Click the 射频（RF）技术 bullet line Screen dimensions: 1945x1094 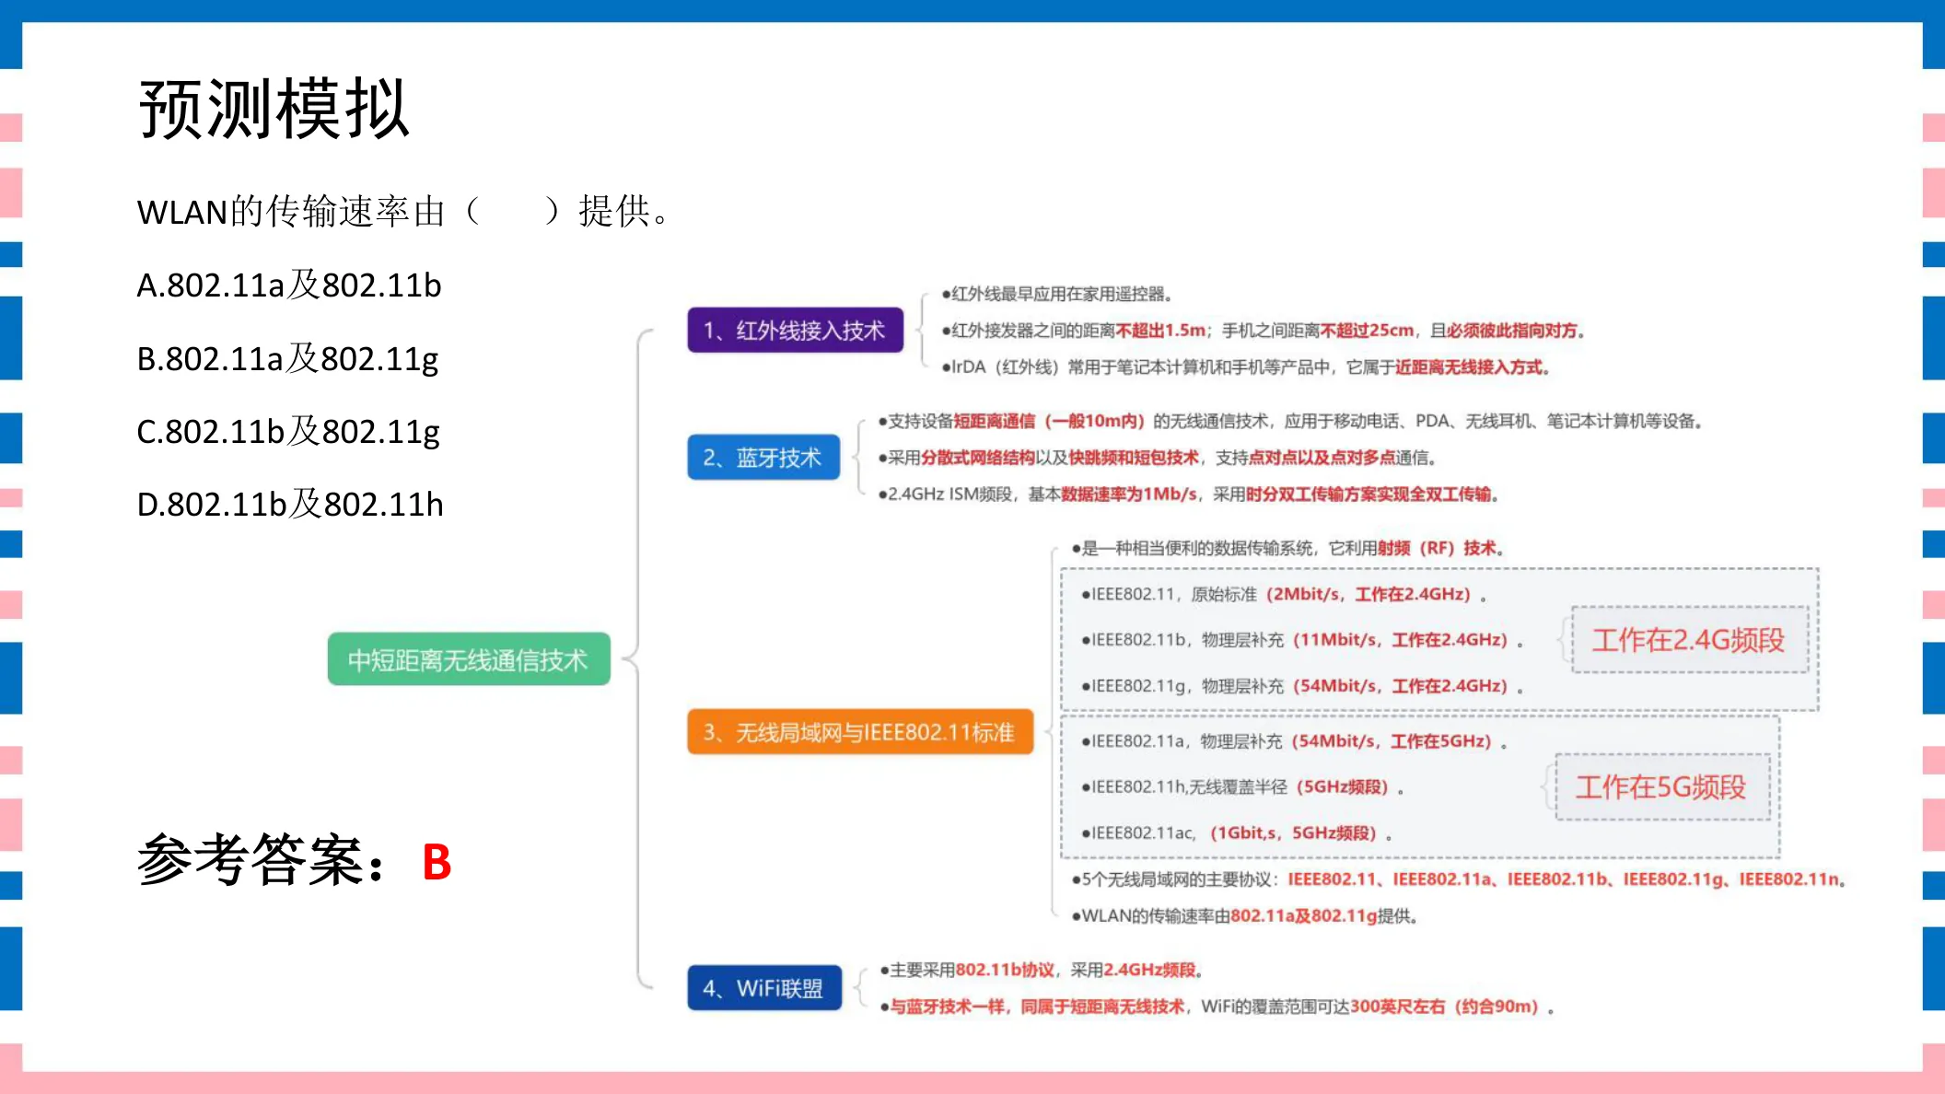[x=1288, y=549]
